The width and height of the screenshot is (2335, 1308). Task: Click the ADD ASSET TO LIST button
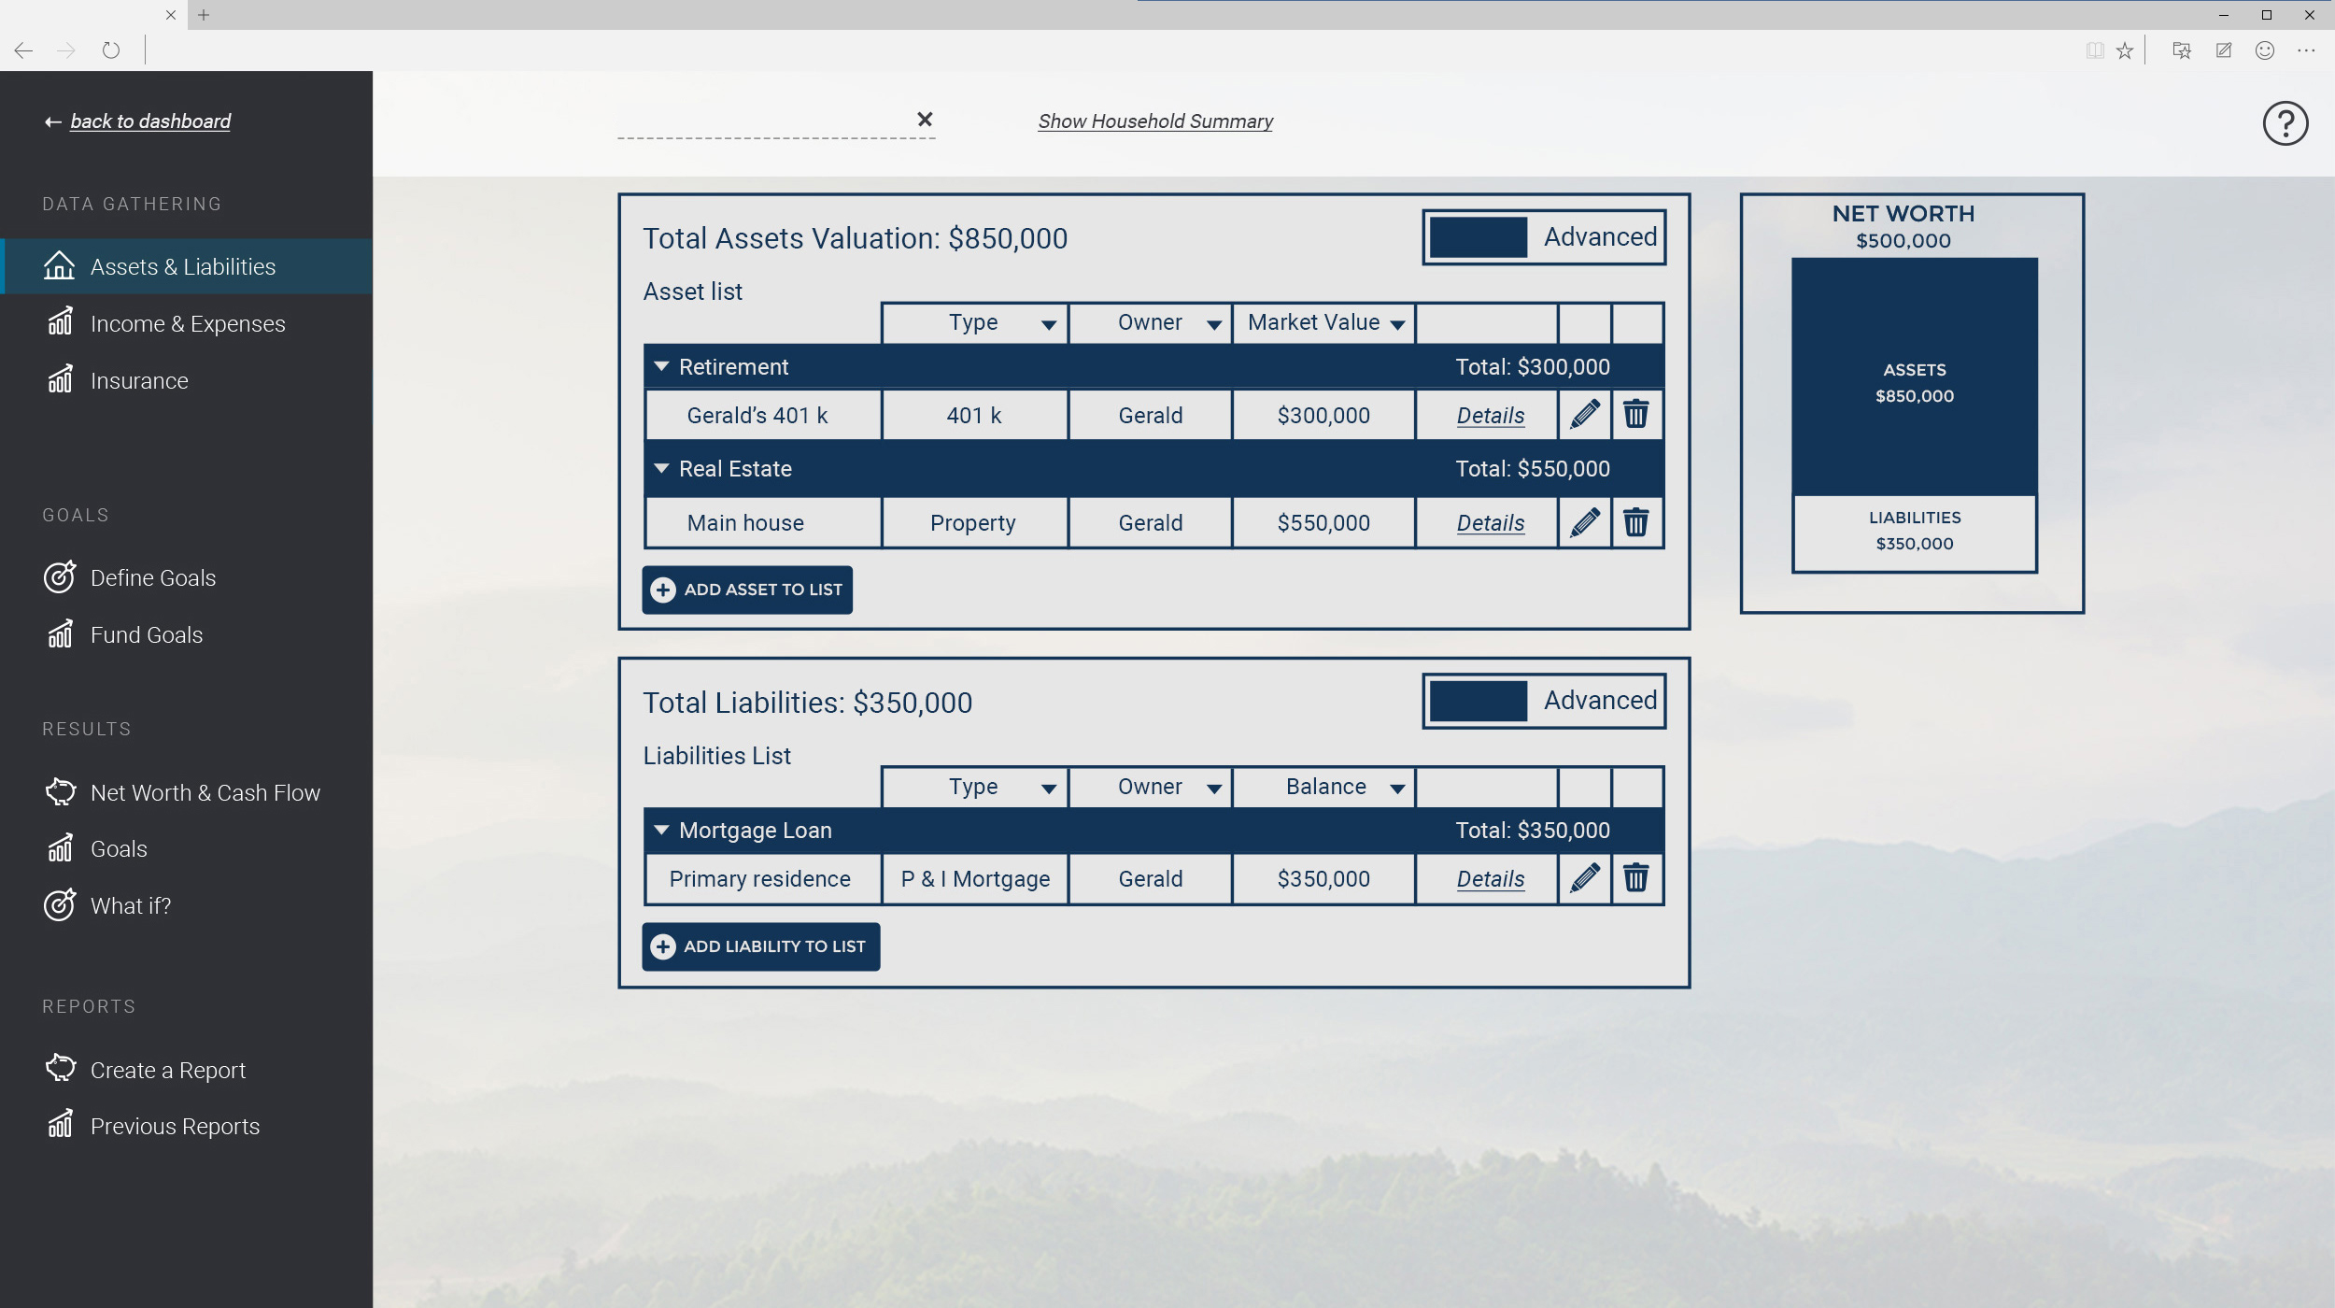746,590
